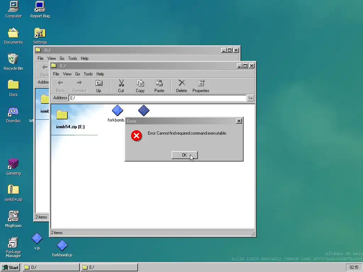
Task: Click the Go arrow beside address bar
Action: (x=250, y=98)
